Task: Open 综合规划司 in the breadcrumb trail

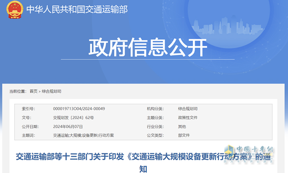Action: point(51,91)
